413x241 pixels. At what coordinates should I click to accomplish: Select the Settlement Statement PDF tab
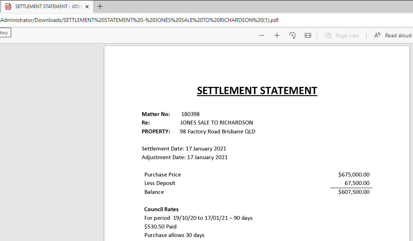click(46, 7)
